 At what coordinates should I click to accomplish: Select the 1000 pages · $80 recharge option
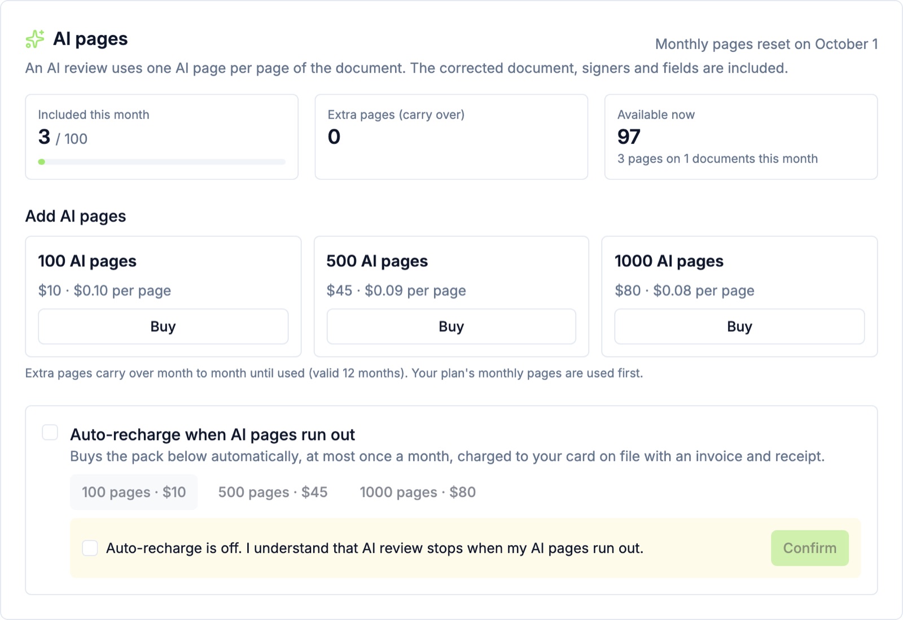coord(418,492)
